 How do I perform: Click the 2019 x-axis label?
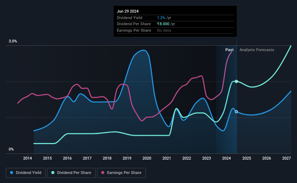click(x=127, y=158)
